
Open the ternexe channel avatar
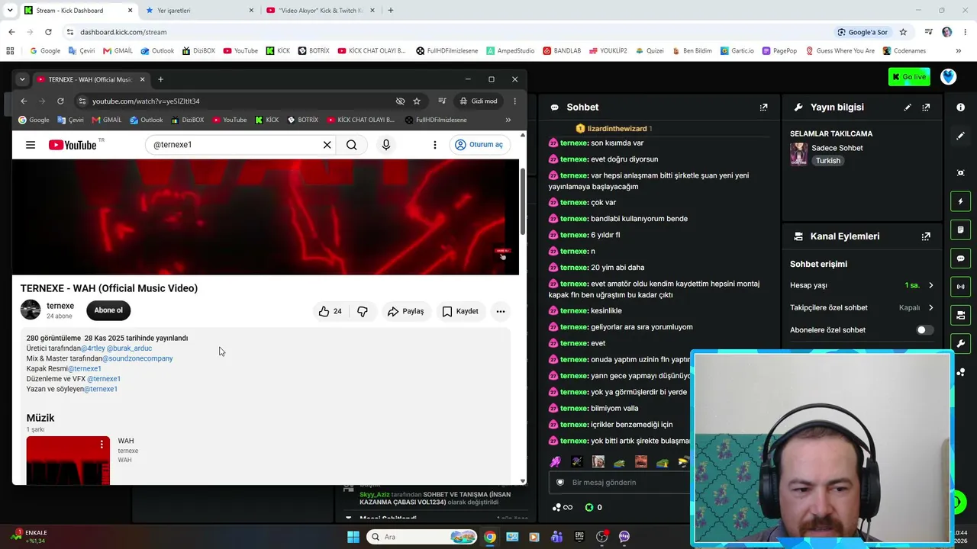pos(31,310)
